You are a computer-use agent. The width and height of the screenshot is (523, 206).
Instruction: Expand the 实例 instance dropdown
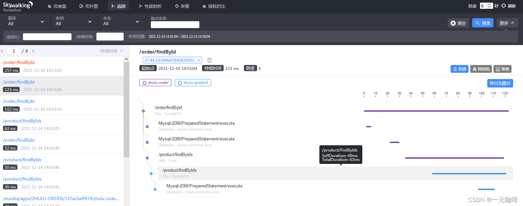coord(73,21)
